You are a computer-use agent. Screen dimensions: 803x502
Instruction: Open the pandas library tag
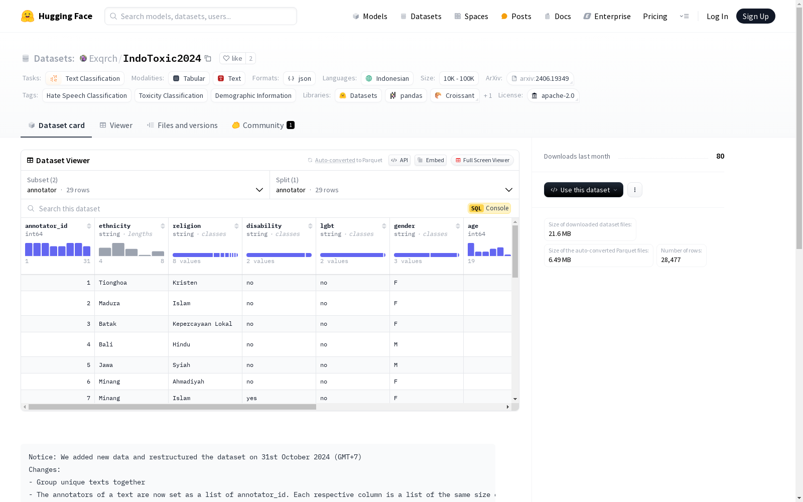[x=406, y=95]
